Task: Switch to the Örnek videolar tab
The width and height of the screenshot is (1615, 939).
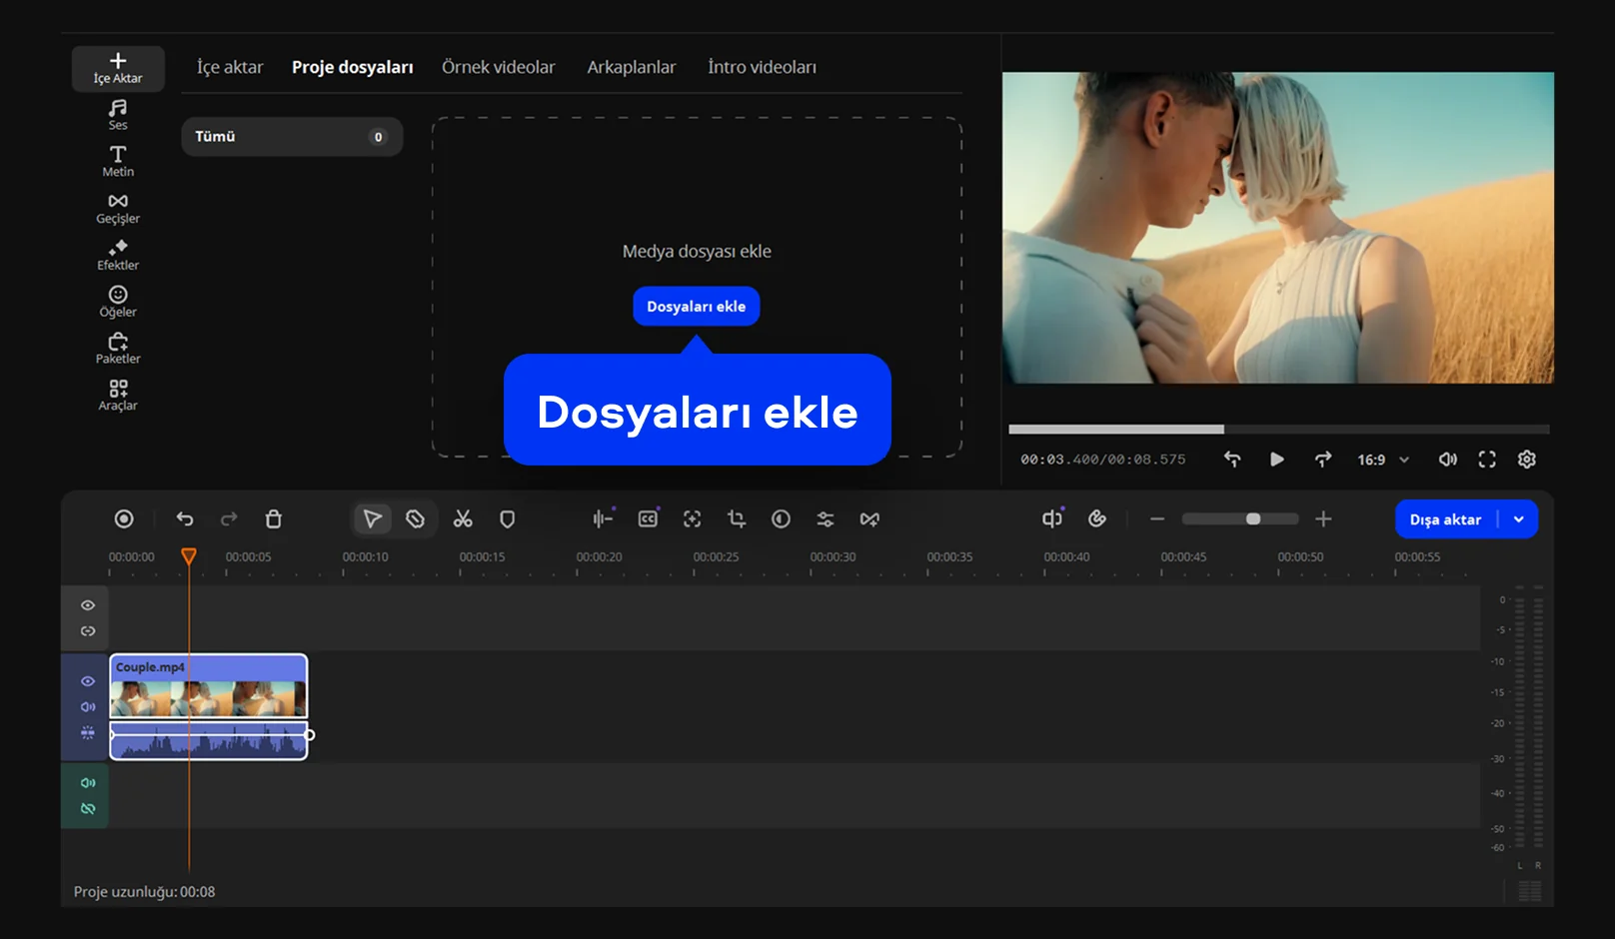Action: coord(498,67)
